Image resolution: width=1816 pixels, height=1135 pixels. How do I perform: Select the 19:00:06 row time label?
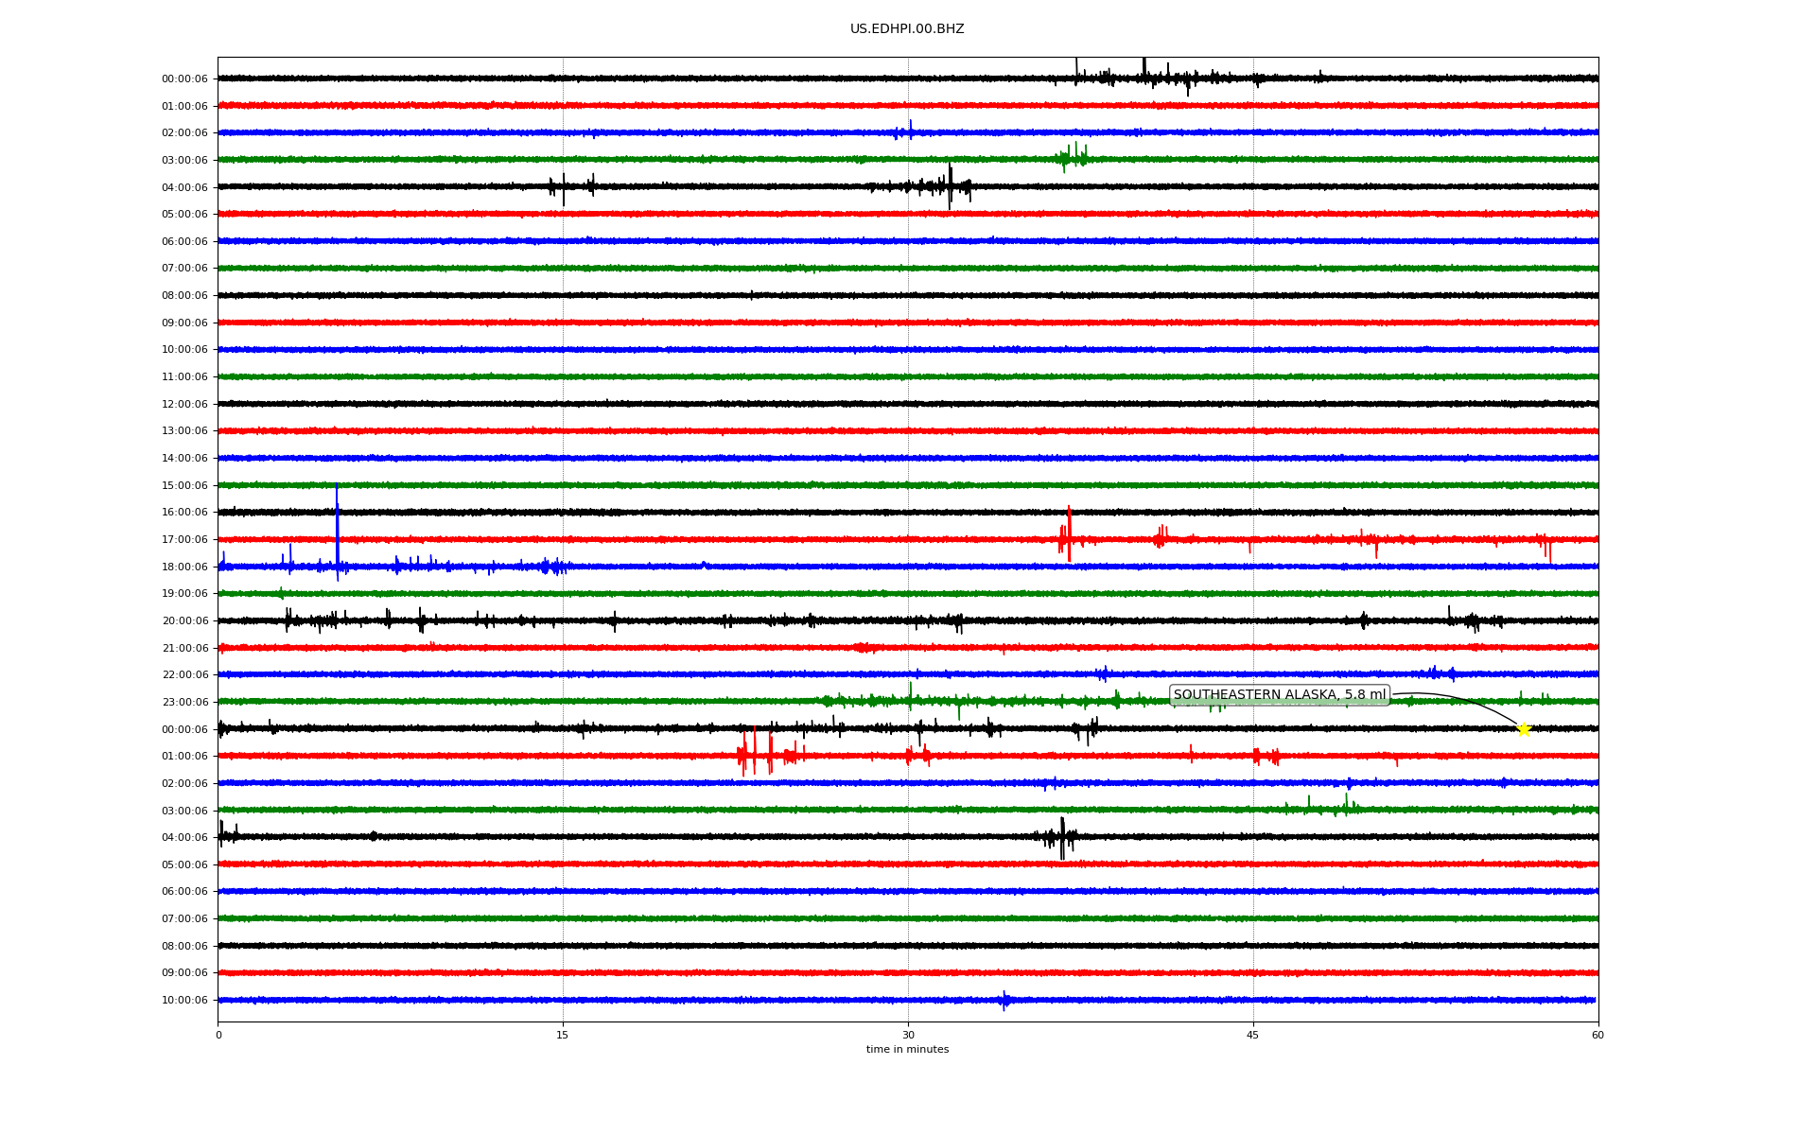184,594
